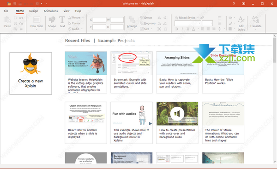Click the center-on-slide icon left of lock
The width and height of the screenshot is (277, 169).
click(x=159, y=29)
